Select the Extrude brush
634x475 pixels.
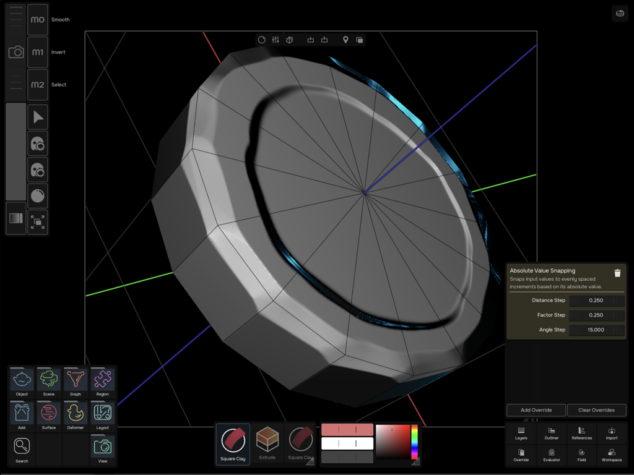coord(267,442)
